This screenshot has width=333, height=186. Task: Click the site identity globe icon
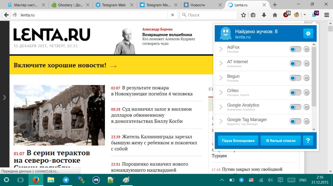click(15, 15)
